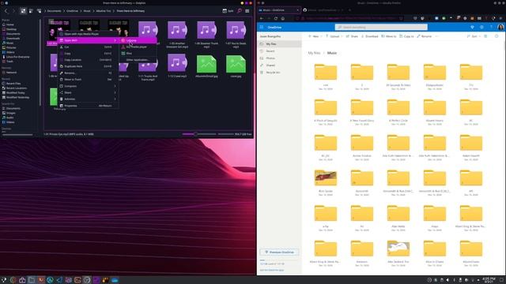Open the OneDrive premium diamond icon
The image size is (506, 284).
pos(472,28)
